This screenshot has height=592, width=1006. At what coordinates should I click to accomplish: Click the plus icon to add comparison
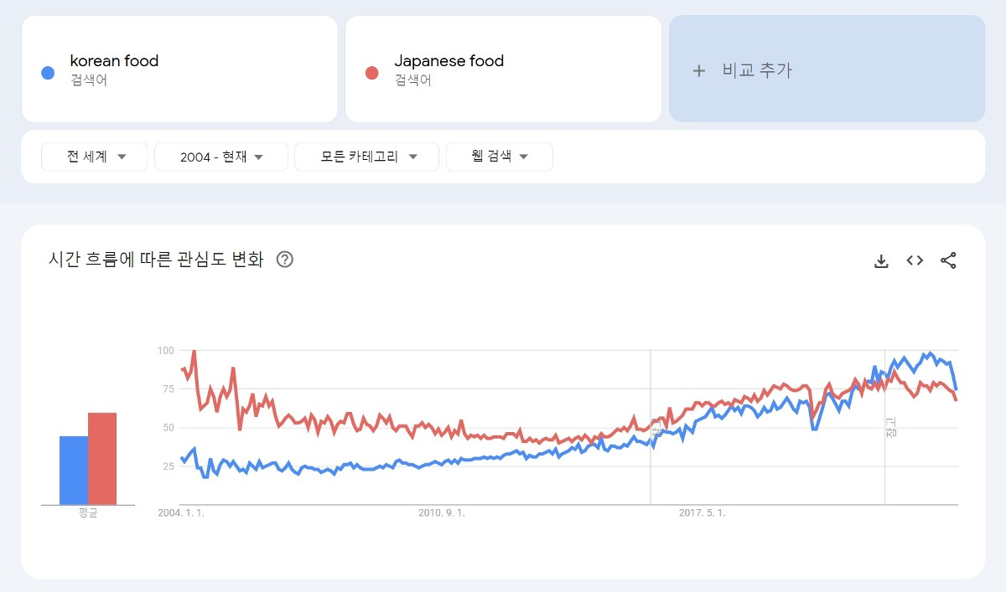click(x=699, y=71)
